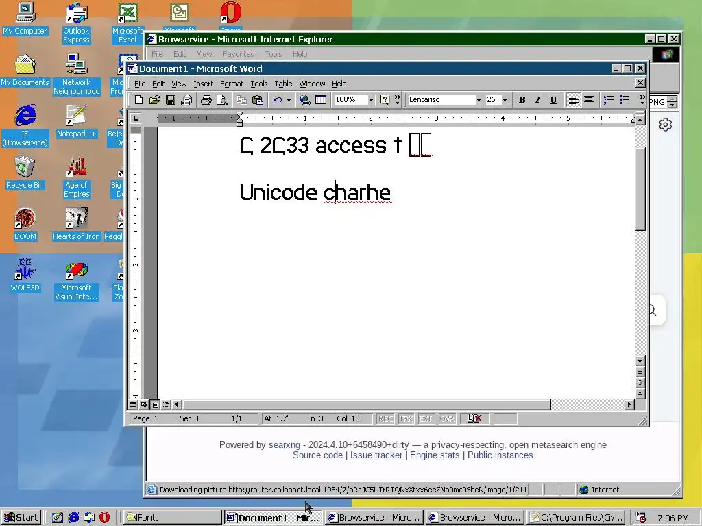Open the gear settings icon in the browser page
The height and width of the screenshot is (526, 702).
(x=665, y=125)
